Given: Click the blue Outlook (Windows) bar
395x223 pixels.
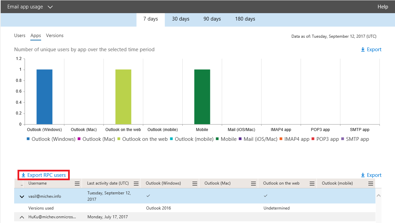Looking at the screenshot, I should coord(44,97).
